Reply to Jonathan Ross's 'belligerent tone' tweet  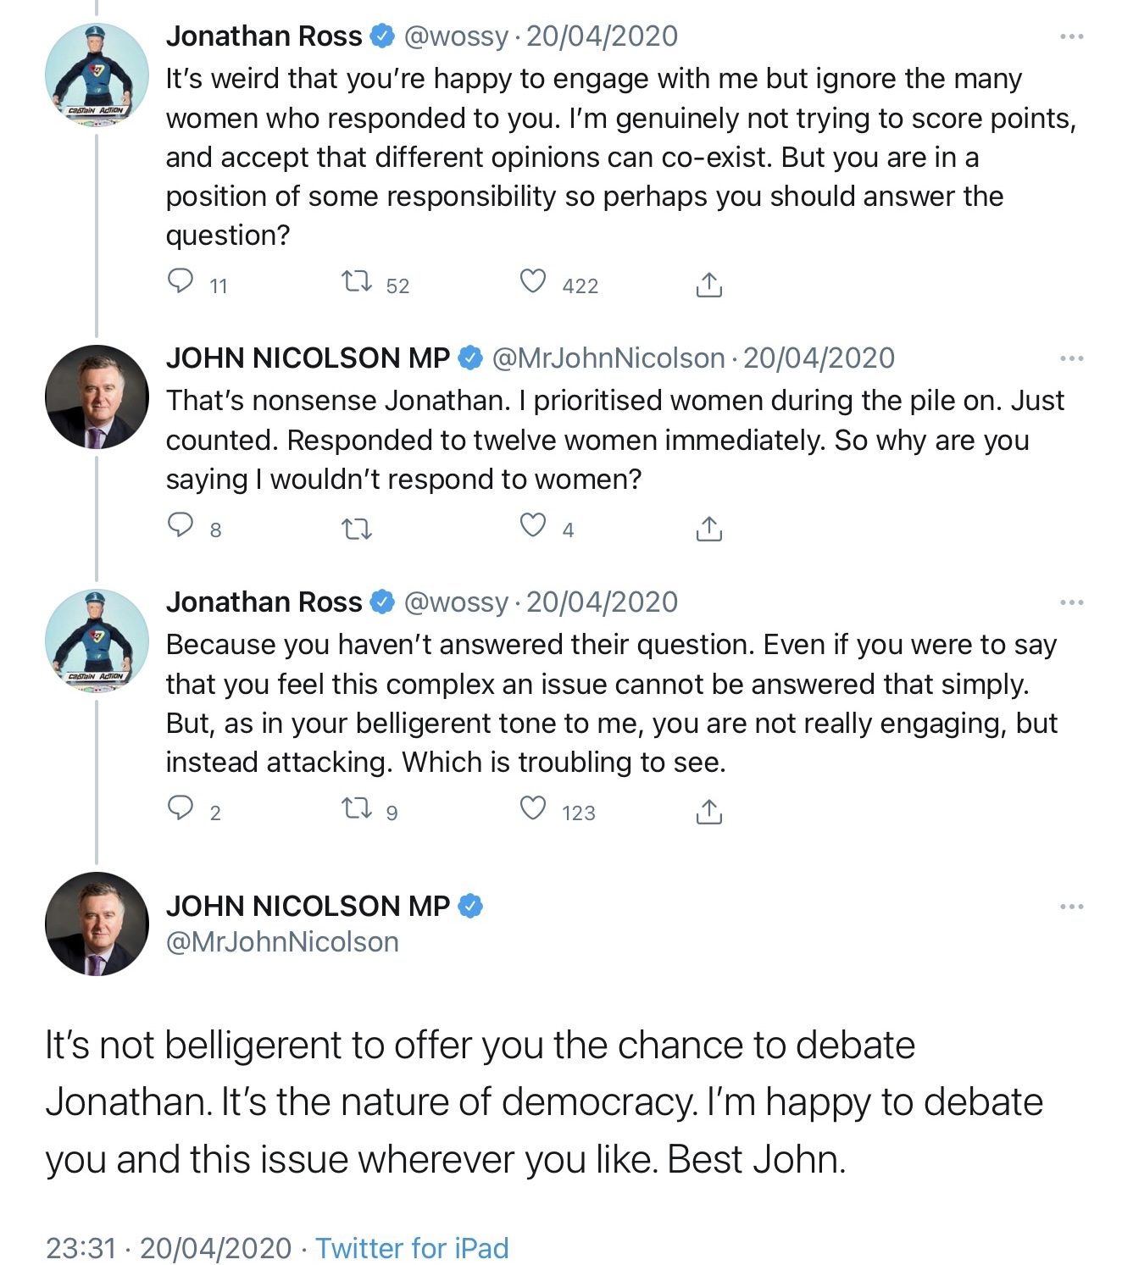click(x=181, y=807)
